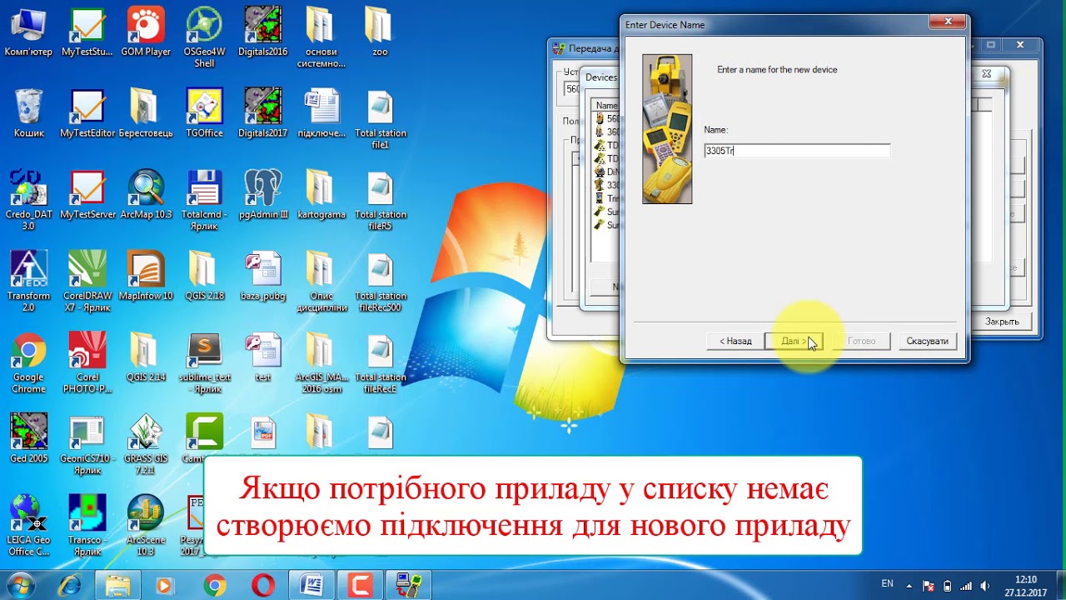Click the EN language indicator

tap(887, 584)
